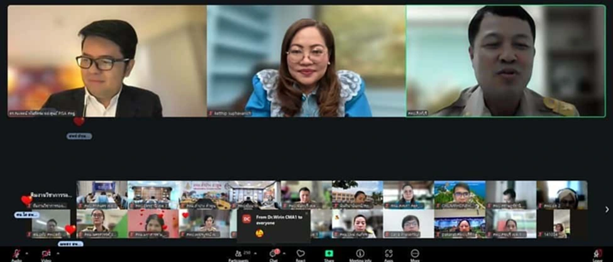
Task: Open the Apps icon in the toolbar
Action: 389,254
